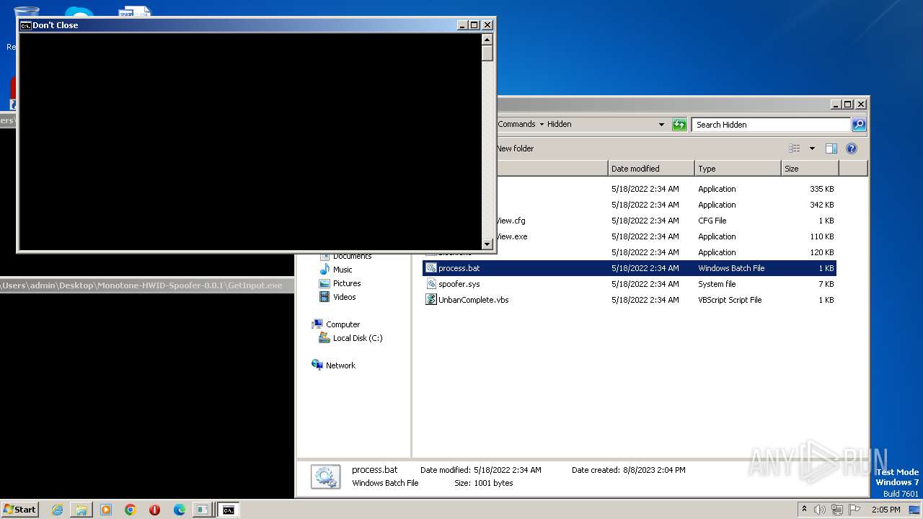Select the spoofer.sys file icon

pos(430,284)
